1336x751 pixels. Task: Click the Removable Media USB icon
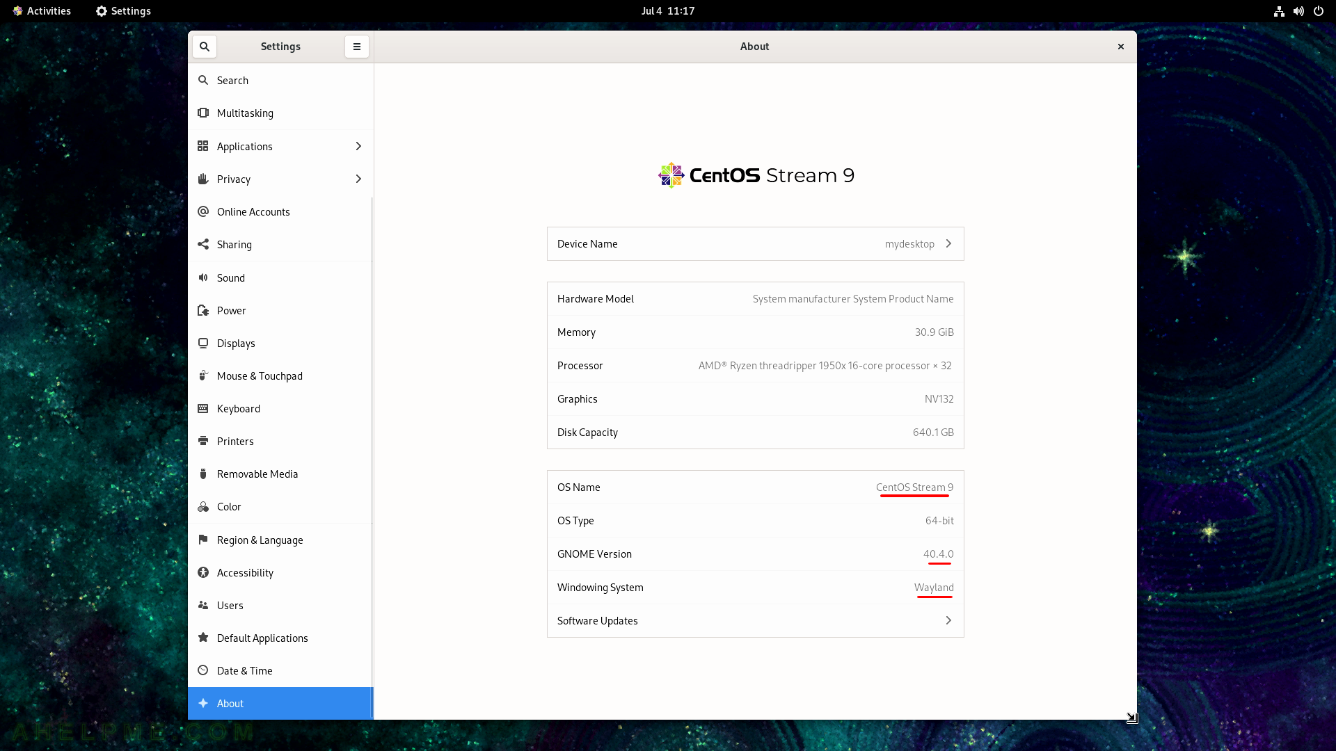tap(203, 474)
